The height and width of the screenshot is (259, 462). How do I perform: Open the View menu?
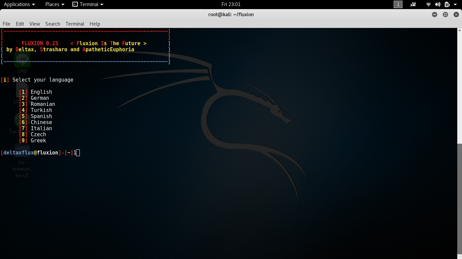[x=34, y=24]
